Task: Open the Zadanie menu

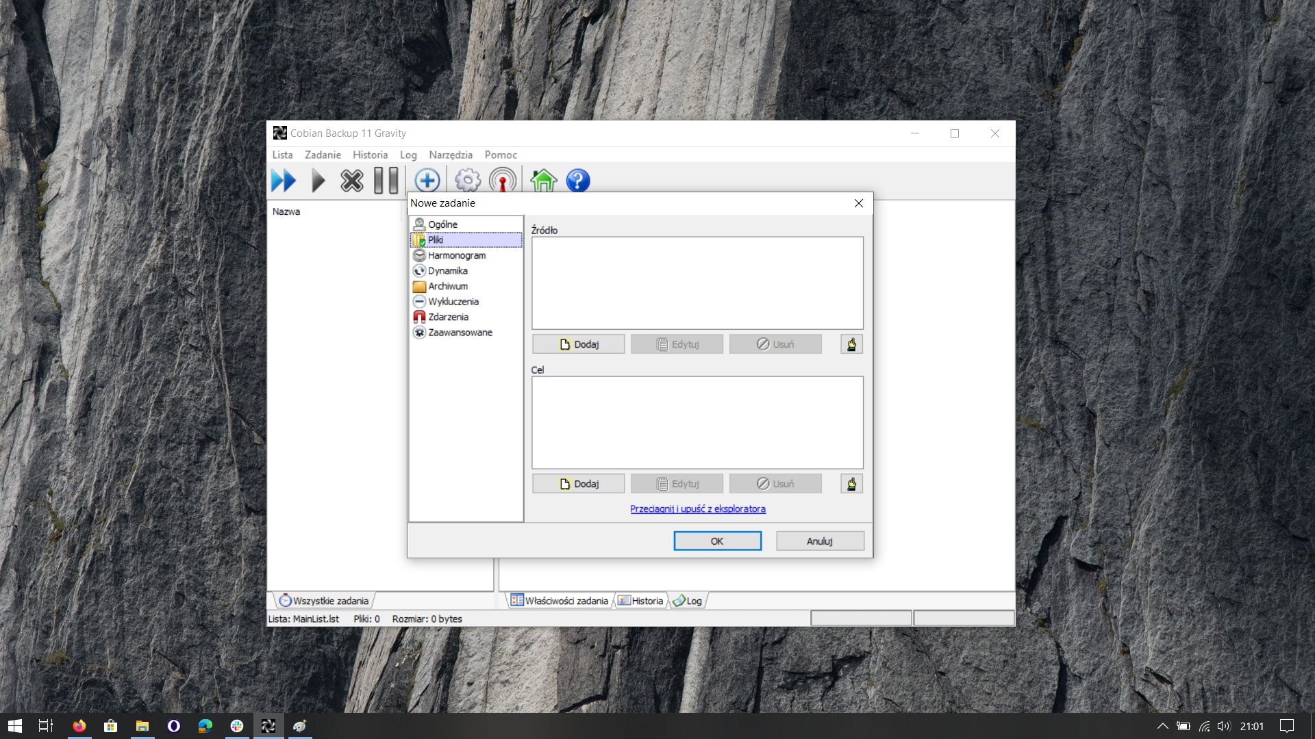Action: coord(323,155)
